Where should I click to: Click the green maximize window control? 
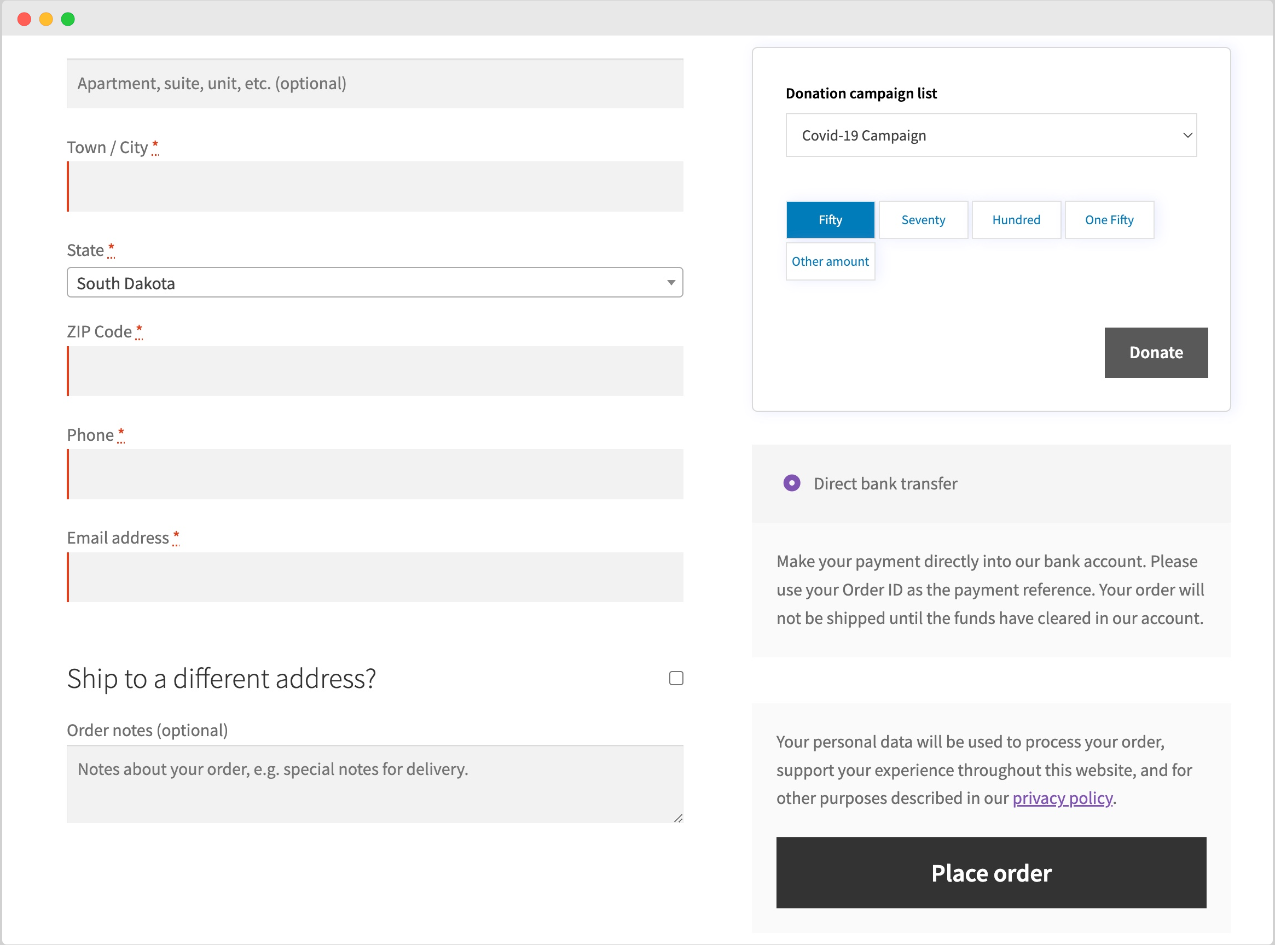(68, 19)
